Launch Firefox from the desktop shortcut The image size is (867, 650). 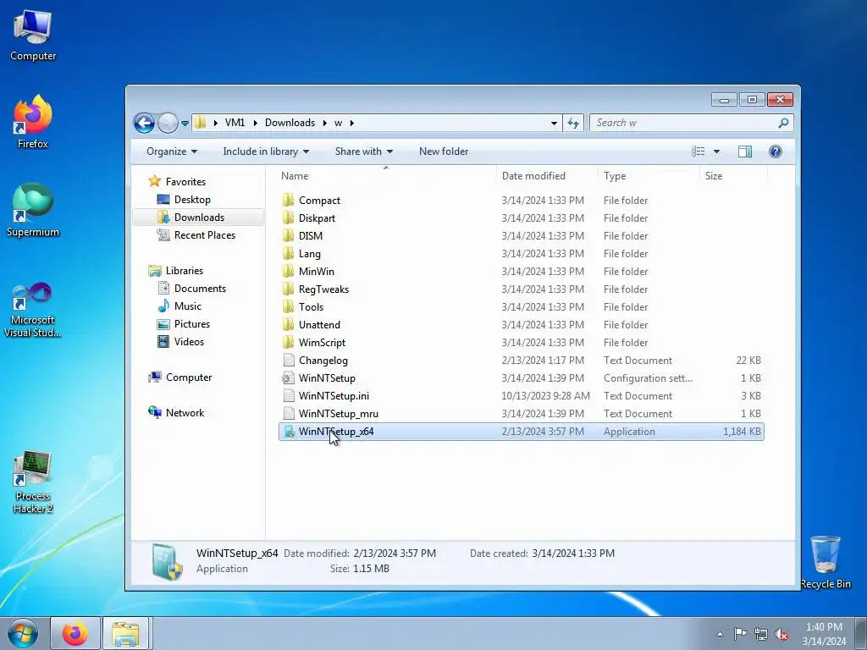(x=33, y=122)
